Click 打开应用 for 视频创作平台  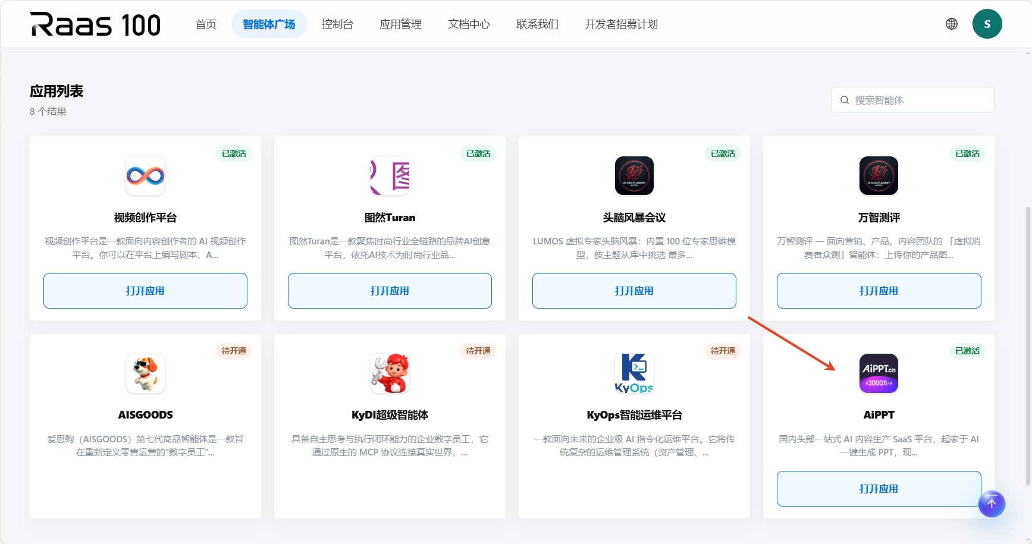click(145, 291)
